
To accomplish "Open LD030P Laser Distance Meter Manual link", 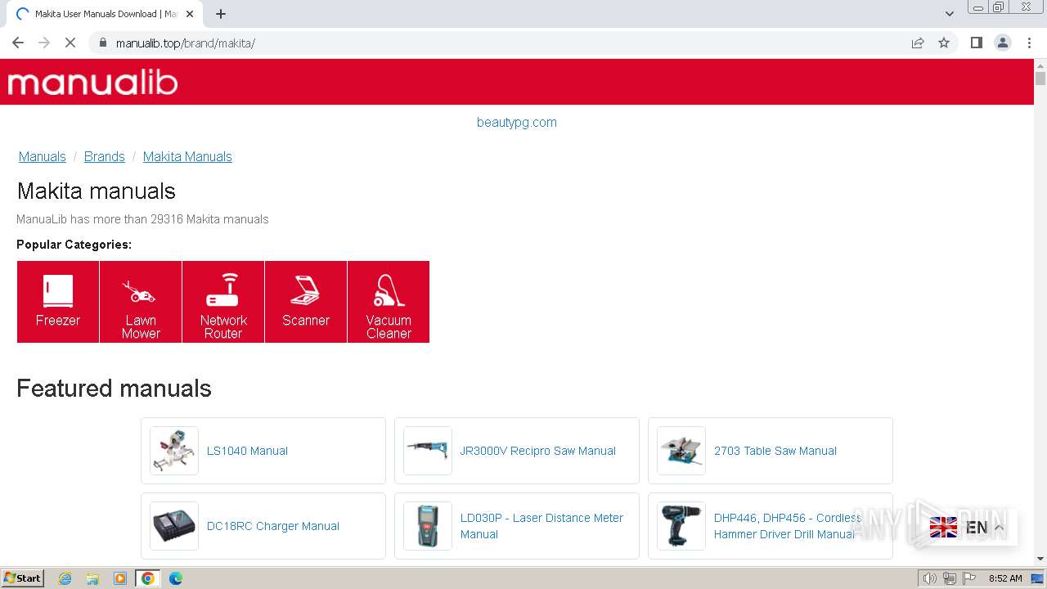I will (541, 526).
